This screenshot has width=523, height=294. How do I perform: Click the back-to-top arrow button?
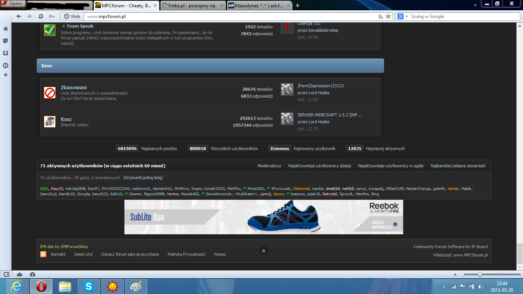click(263, 251)
